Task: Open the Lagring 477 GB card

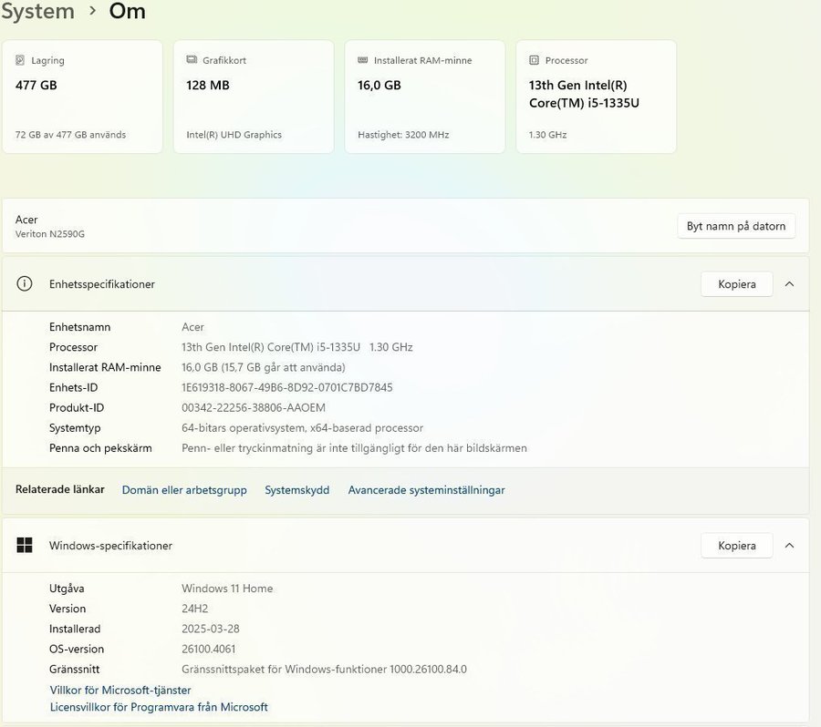Action: tap(83, 97)
